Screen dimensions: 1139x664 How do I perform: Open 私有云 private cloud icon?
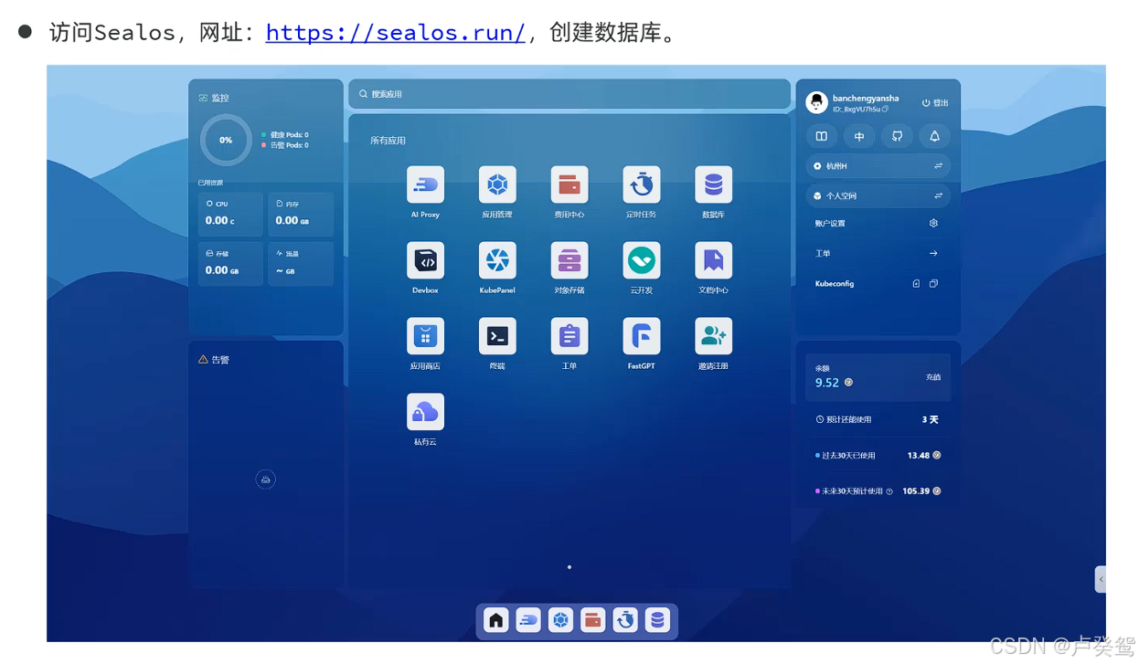[x=425, y=412]
